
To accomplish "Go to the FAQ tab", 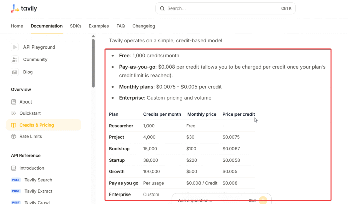I will (120, 26).
